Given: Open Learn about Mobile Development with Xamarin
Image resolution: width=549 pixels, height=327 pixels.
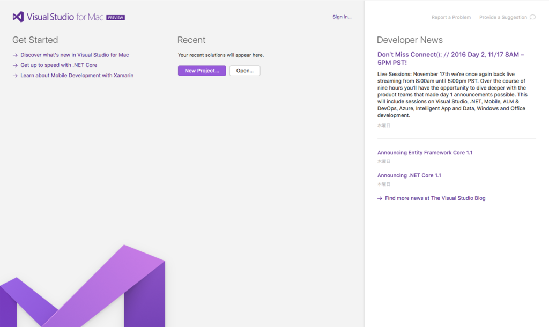Looking at the screenshot, I should tap(77, 75).
